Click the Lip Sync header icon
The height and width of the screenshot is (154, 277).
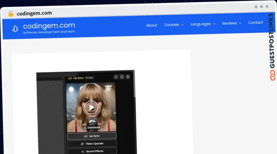(x=70, y=78)
